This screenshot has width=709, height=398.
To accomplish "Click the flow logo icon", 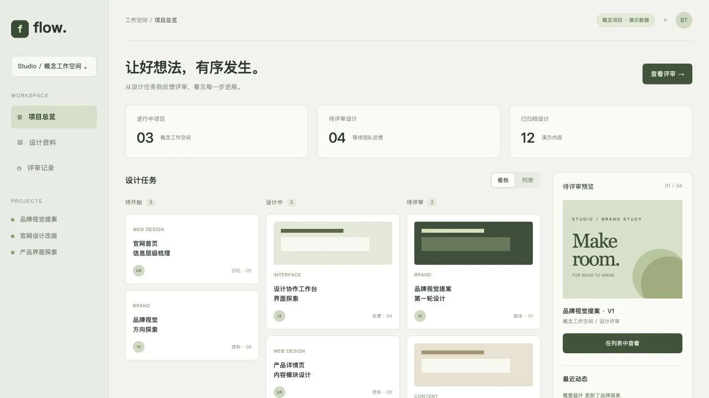I will [x=20, y=29].
